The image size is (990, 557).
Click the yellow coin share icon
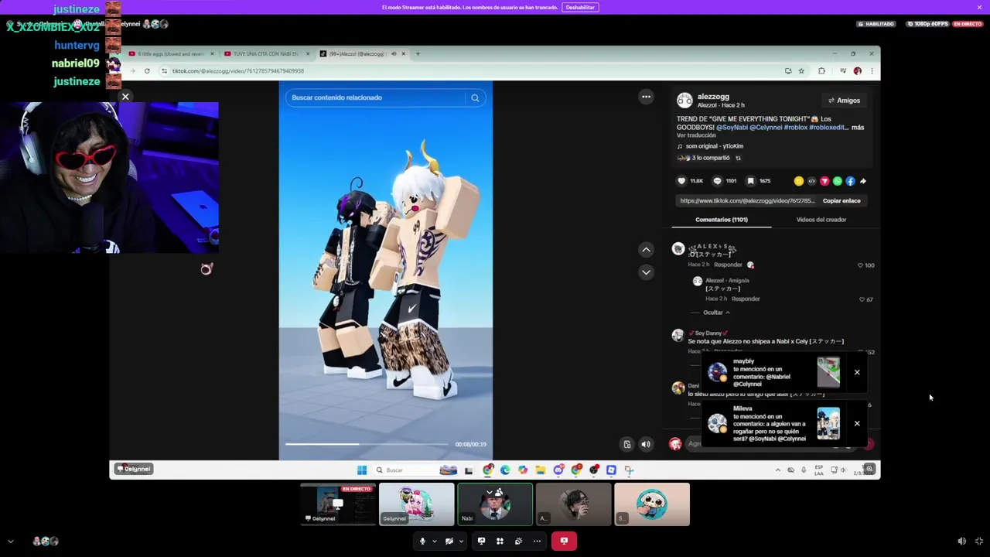coord(799,181)
